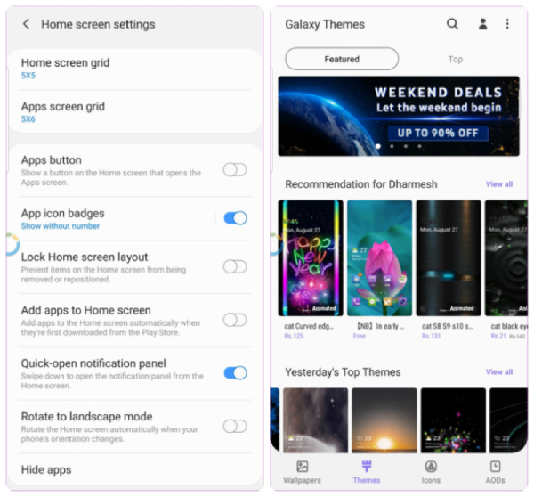Screen dimensions: 534x497
Task: Open the Wallpapers tab label
Action: pos(302,480)
